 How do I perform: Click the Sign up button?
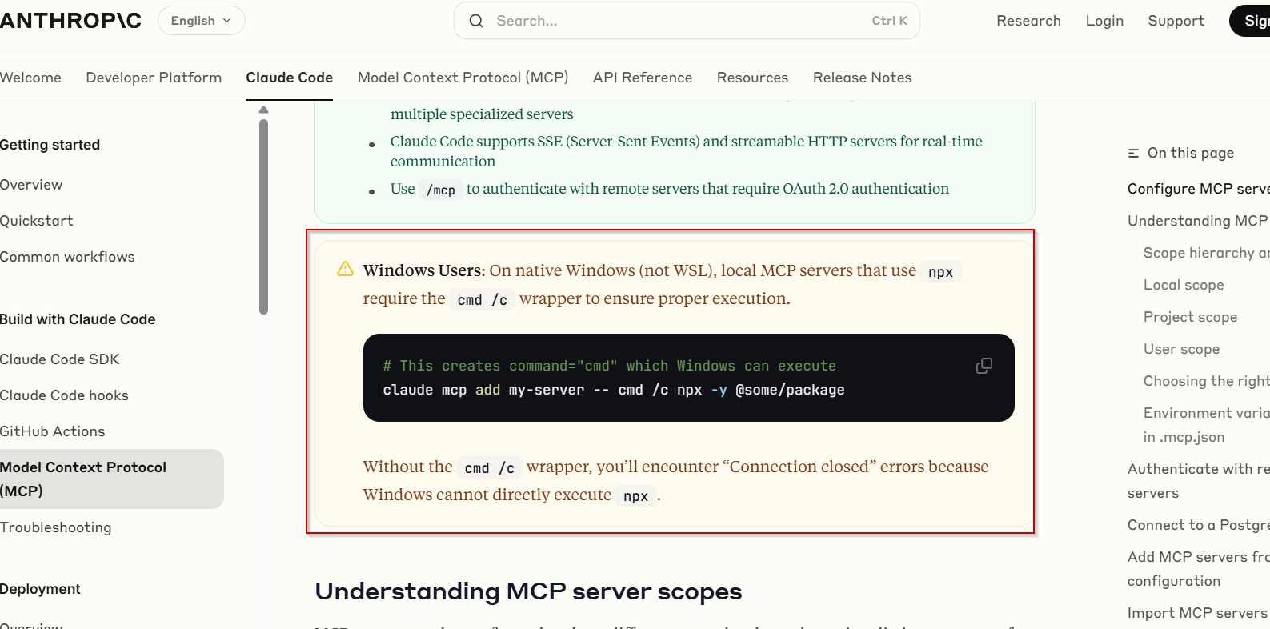pyautogui.click(x=1250, y=21)
